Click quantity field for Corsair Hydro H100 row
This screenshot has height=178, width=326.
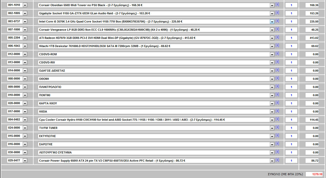(291, 120)
